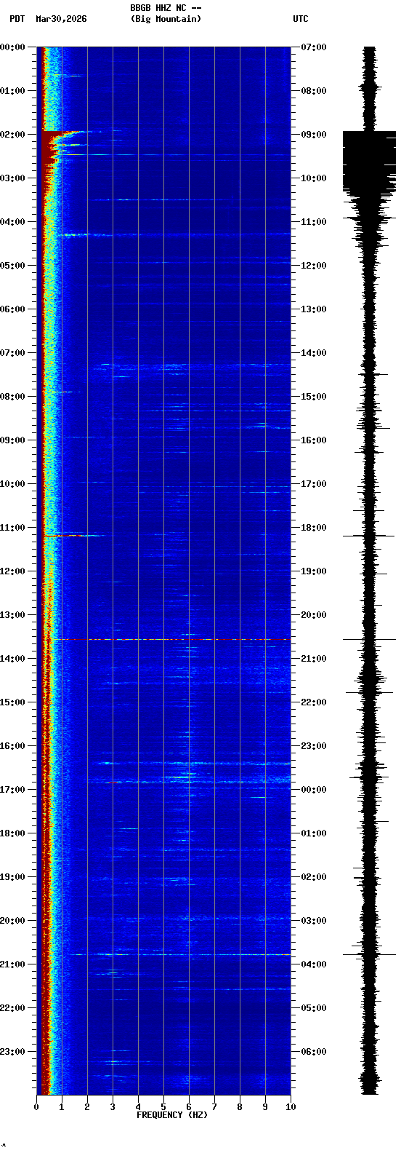Click the '(Big Mountain)' subtitle
The image size is (401, 1153).
pyautogui.click(x=166, y=19)
